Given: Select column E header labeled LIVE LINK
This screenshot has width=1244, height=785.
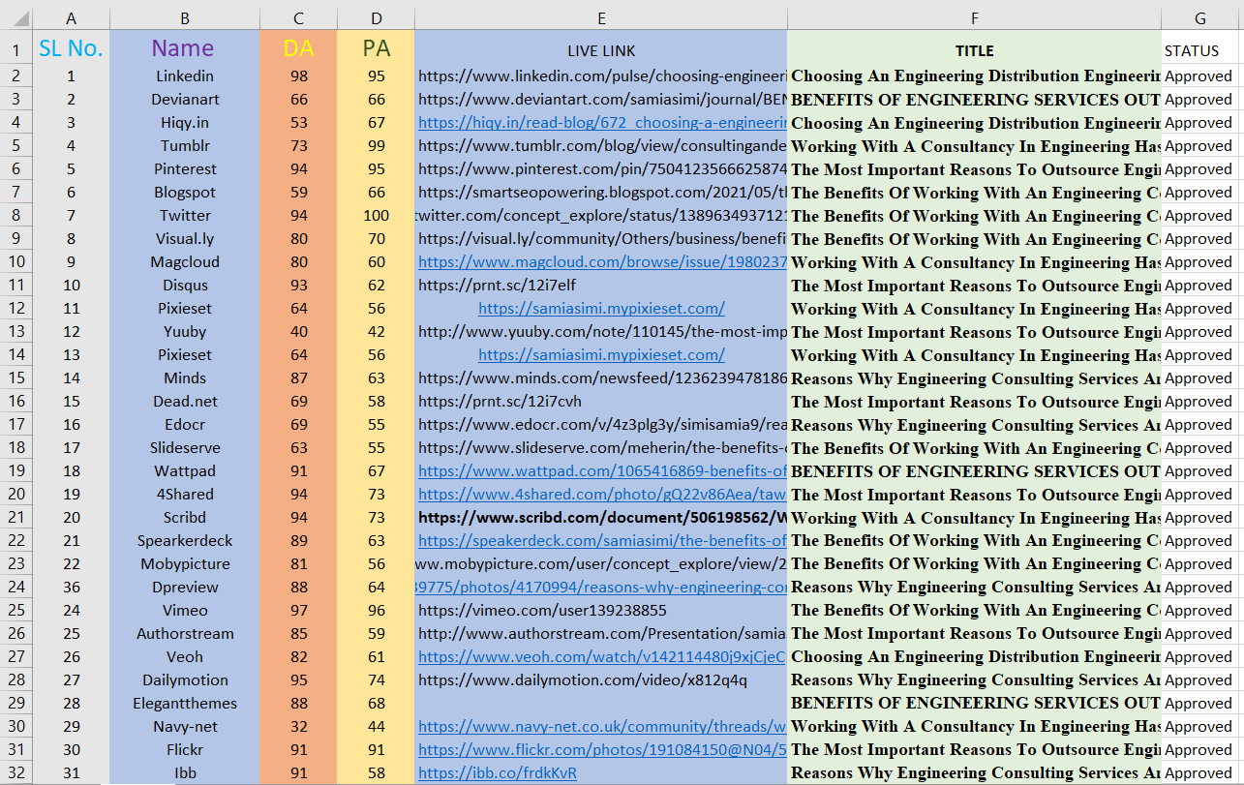Looking at the screenshot, I should tap(601, 17).
